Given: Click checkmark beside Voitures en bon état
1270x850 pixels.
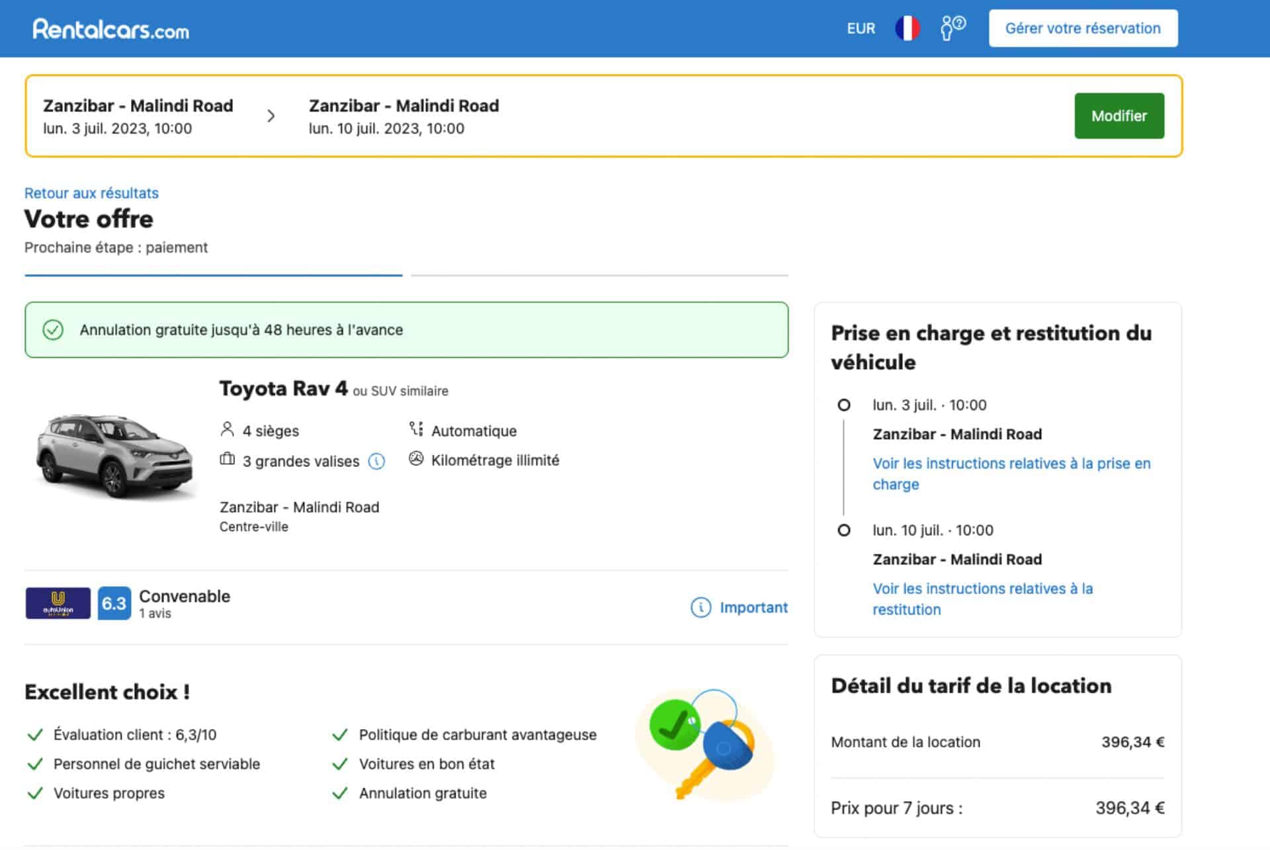Looking at the screenshot, I should coord(340,764).
